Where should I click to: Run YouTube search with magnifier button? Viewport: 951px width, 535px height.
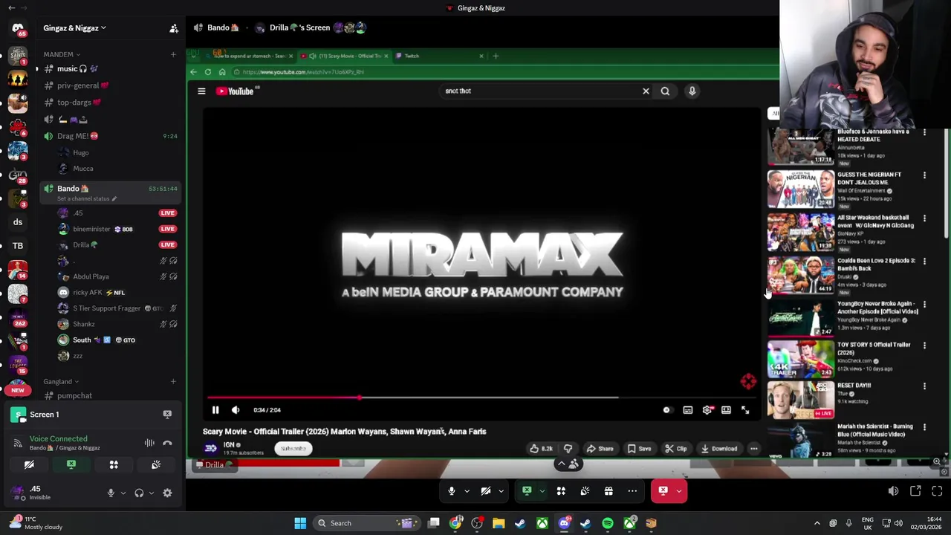click(665, 91)
